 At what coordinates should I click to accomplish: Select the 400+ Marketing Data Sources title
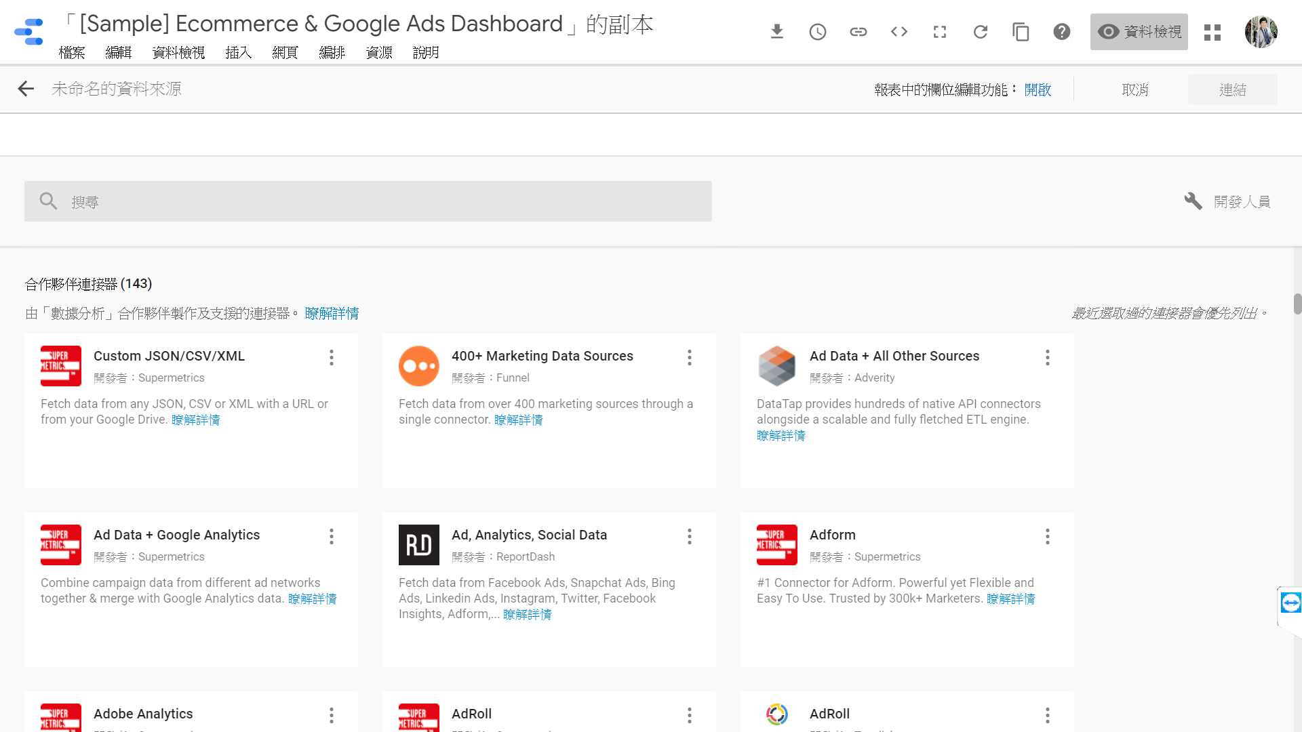tap(542, 356)
